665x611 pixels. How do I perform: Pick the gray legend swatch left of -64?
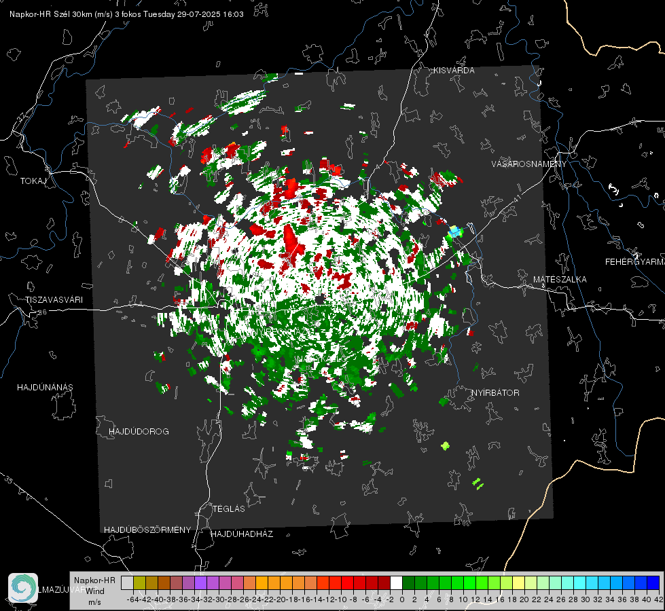click(127, 582)
